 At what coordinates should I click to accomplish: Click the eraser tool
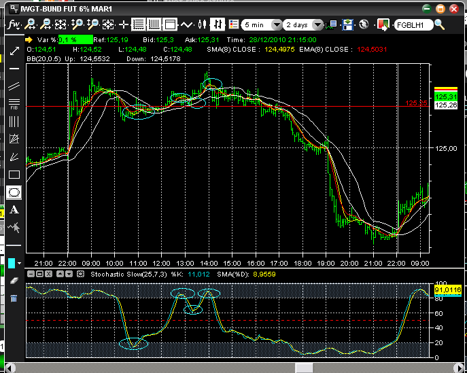14,281
